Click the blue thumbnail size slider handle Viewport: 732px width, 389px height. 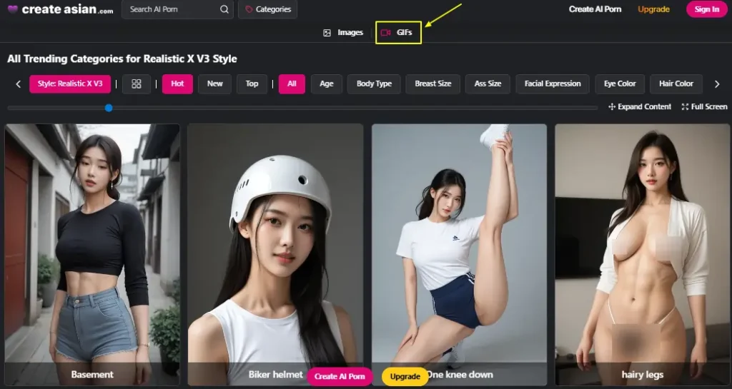[x=109, y=108]
